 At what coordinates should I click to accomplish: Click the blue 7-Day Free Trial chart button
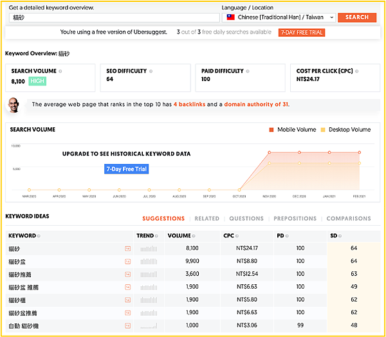pyautogui.click(x=126, y=170)
